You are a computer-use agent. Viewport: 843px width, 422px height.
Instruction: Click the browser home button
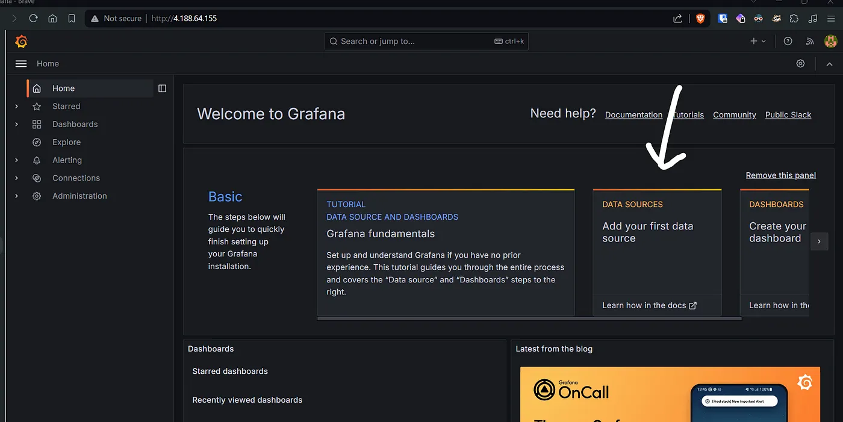tap(52, 19)
